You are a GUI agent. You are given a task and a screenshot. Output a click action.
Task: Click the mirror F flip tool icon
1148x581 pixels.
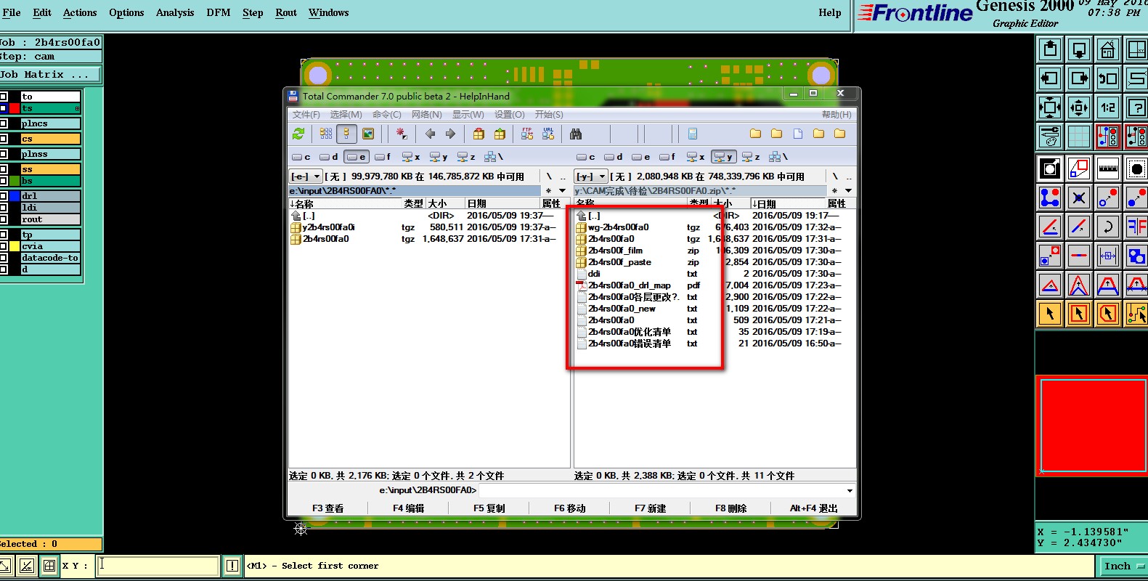1136,227
